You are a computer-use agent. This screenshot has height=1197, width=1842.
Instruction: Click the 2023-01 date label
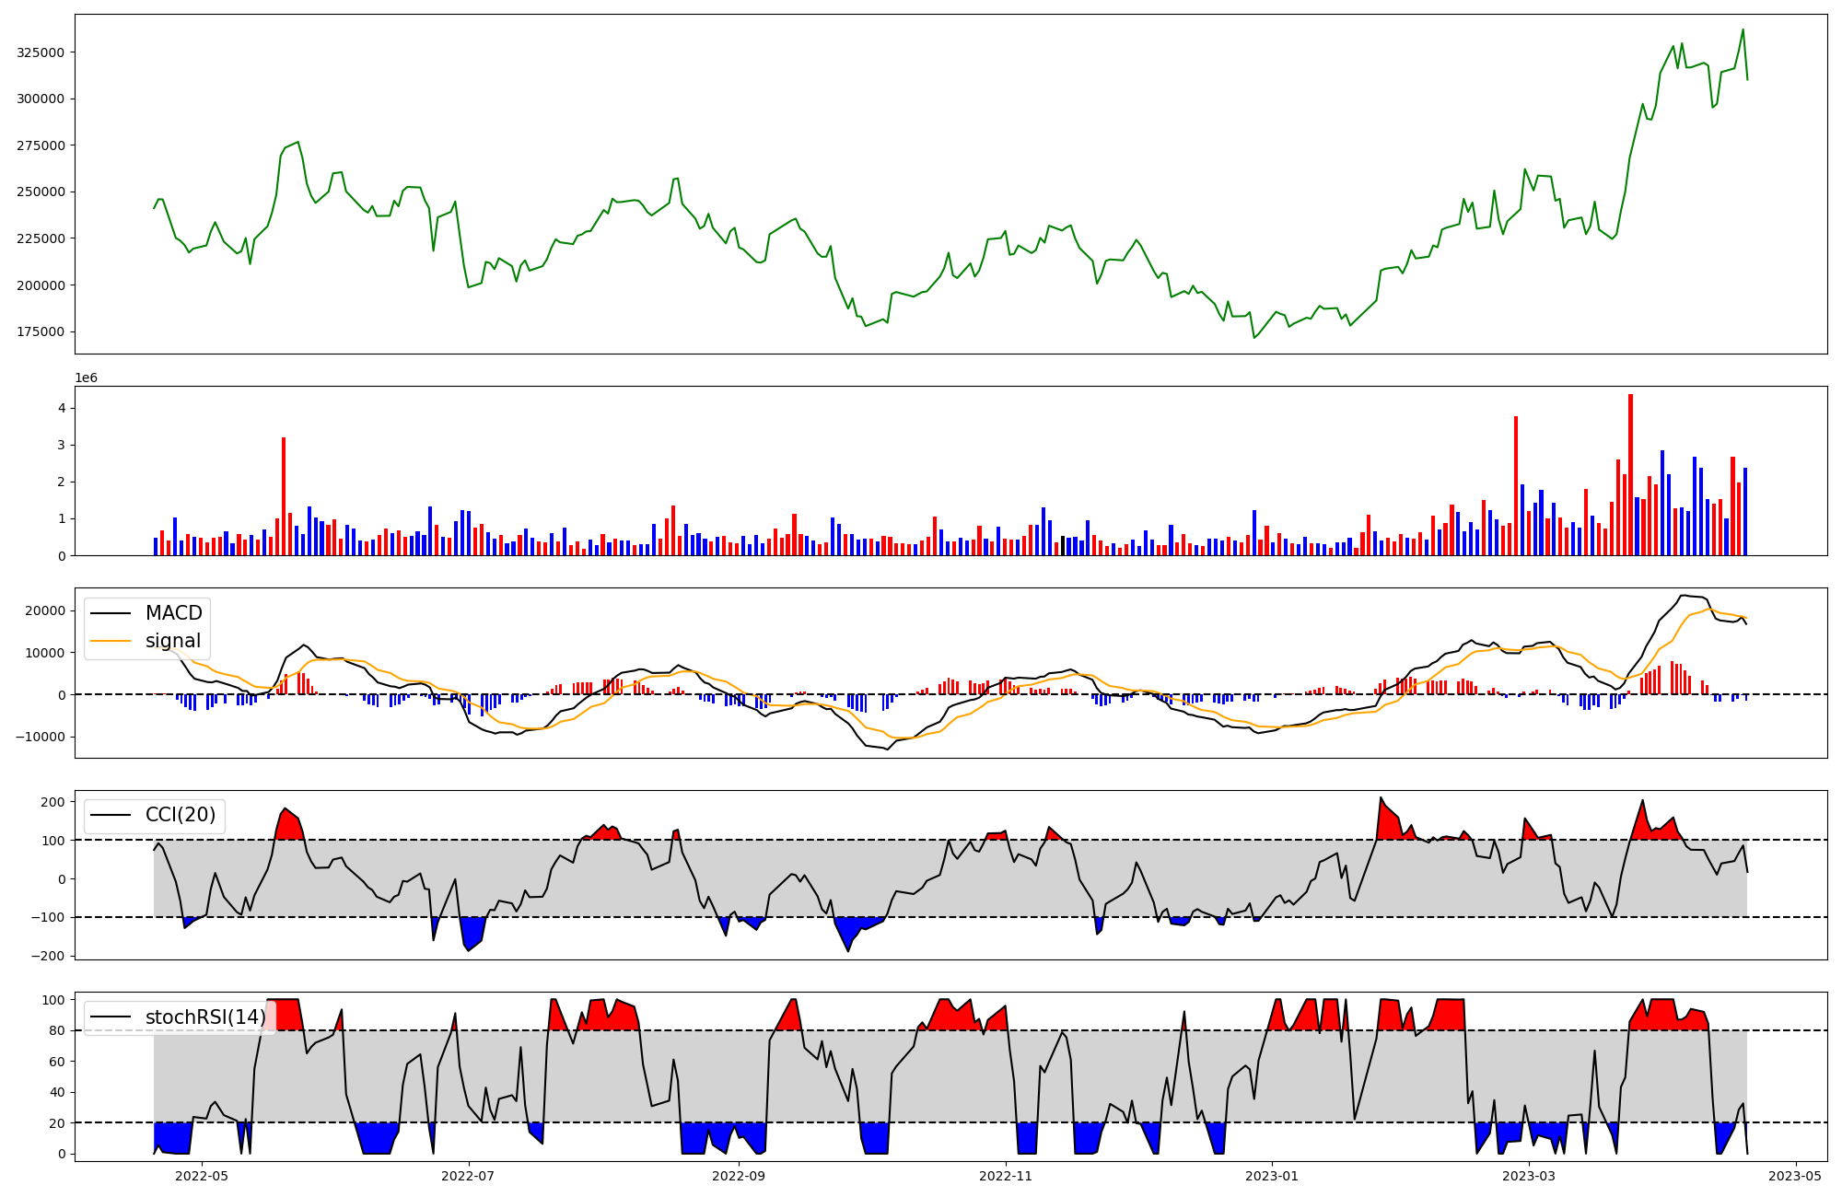tap(1272, 1176)
